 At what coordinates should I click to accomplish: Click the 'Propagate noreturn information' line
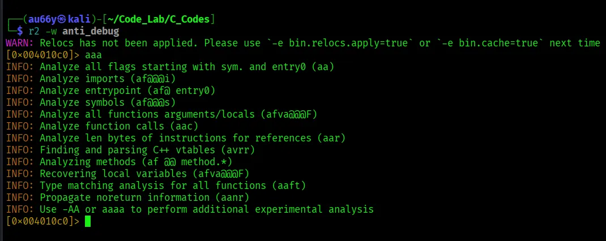pos(144,197)
